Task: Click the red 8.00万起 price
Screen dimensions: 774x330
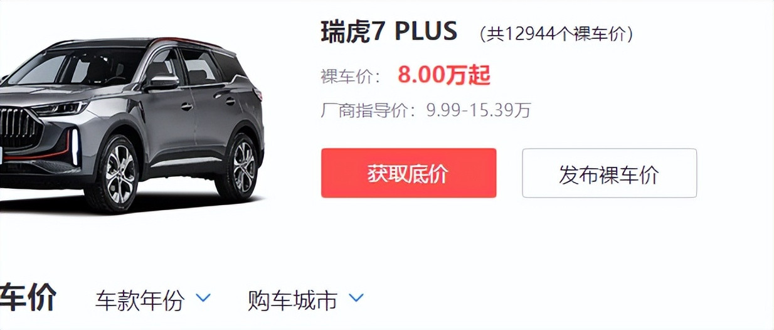Action: coord(443,75)
